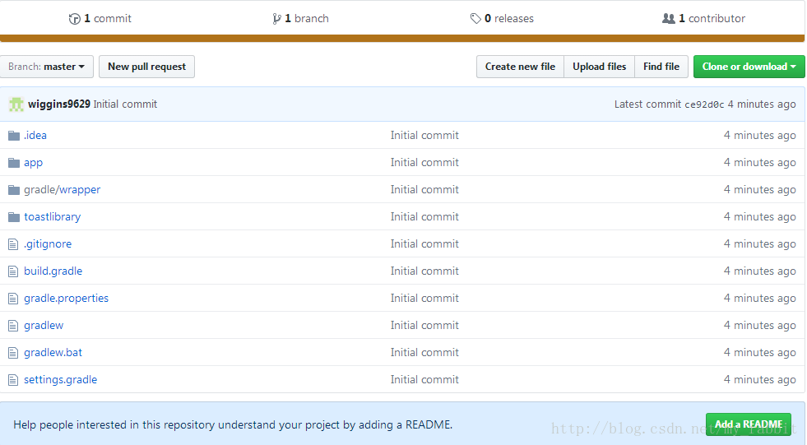Click Create new file button
Image resolution: width=807 pixels, height=445 pixels.
click(520, 67)
